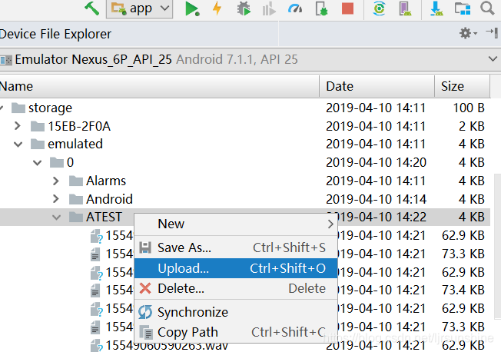501x352 pixels.
Task: Collapse the ATEST folder
Action: click(x=57, y=218)
